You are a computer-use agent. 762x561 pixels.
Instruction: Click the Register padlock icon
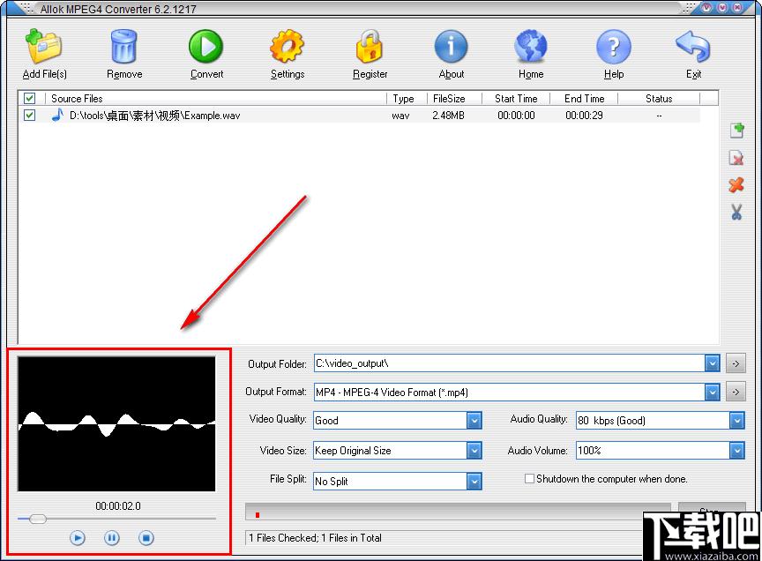click(x=370, y=46)
